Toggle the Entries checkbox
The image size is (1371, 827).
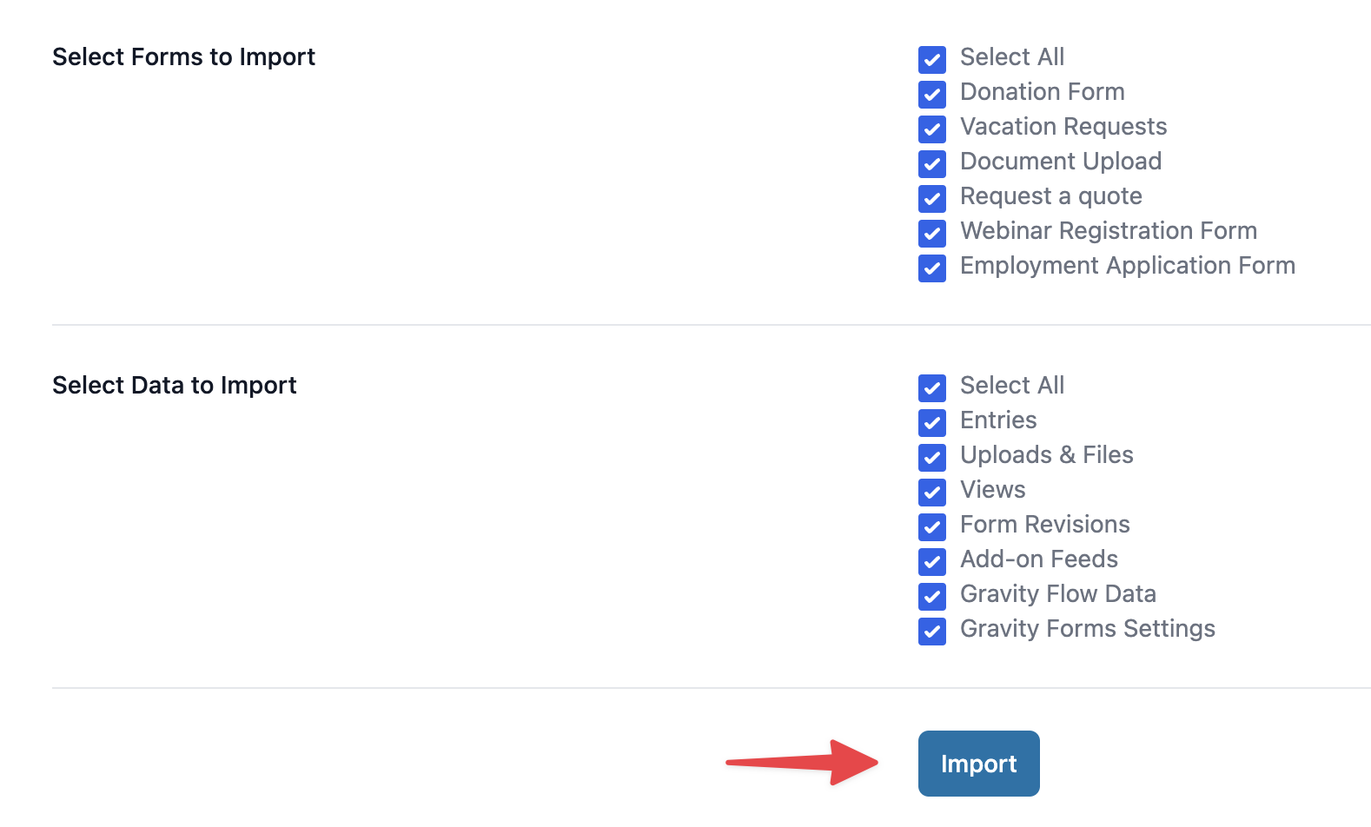932,423
